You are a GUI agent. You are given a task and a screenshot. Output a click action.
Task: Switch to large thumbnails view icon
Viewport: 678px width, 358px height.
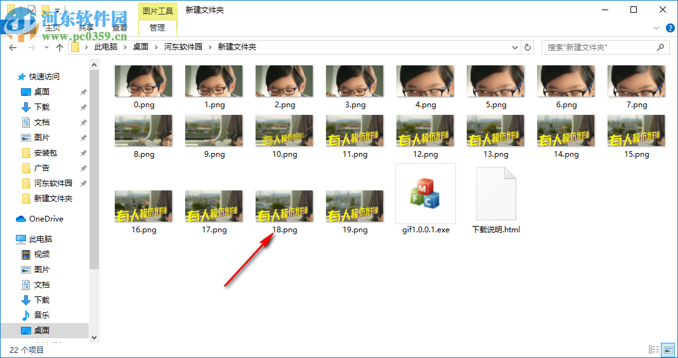668,350
